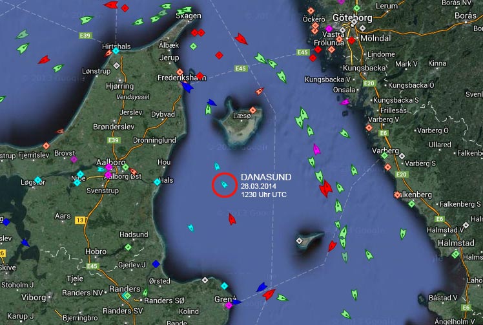Viewport: 483px width, 325px height.
Task: Click the DANASUND ship name label
Action: click(x=265, y=176)
